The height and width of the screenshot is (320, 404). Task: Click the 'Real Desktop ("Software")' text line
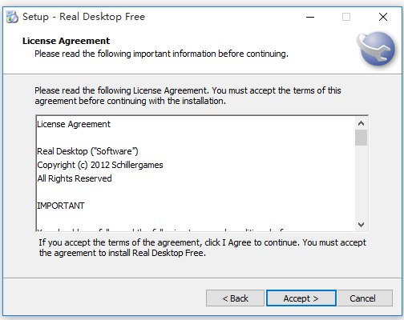[x=87, y=151]
